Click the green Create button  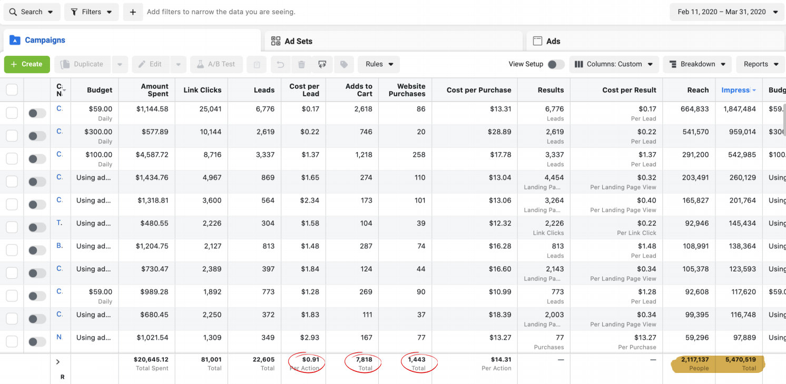click(x=27, y=64)
